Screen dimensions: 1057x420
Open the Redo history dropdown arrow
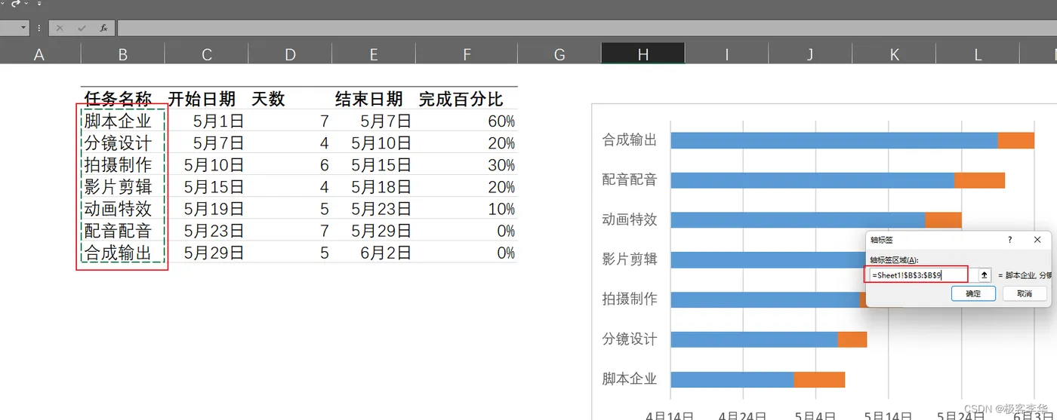pyautogui.click(x=26, y=4)
